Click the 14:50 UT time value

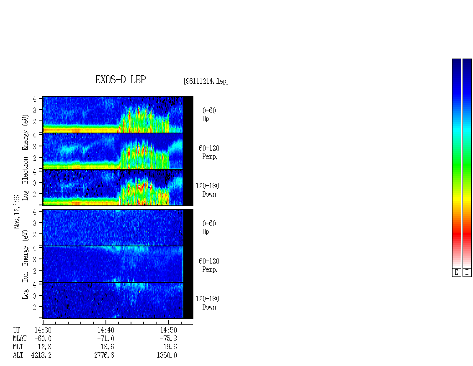[168, 330]
